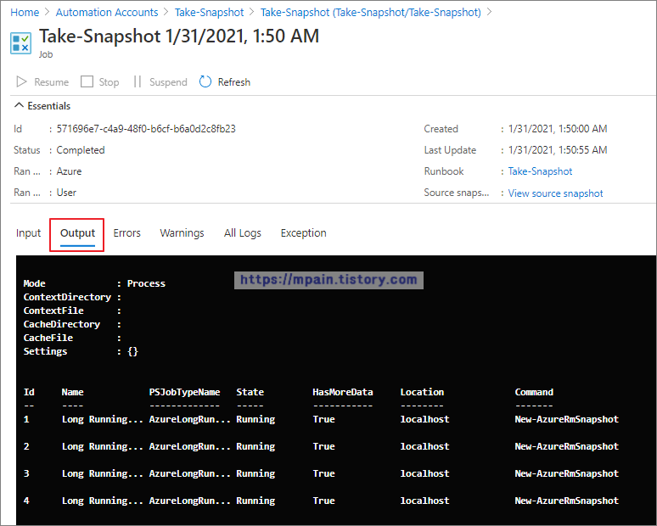The width and height of the screenshot is (657, 526).
Task: Show the All Logs tab
Action: pyautogui.click(x=243, y=232)
